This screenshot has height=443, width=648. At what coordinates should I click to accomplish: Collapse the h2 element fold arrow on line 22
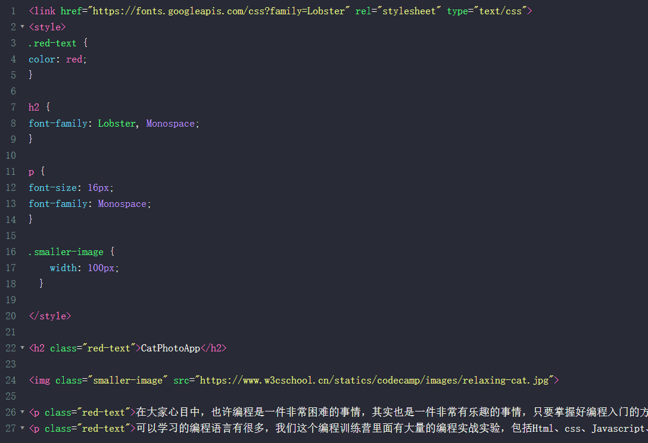click(x=22, y=348)
